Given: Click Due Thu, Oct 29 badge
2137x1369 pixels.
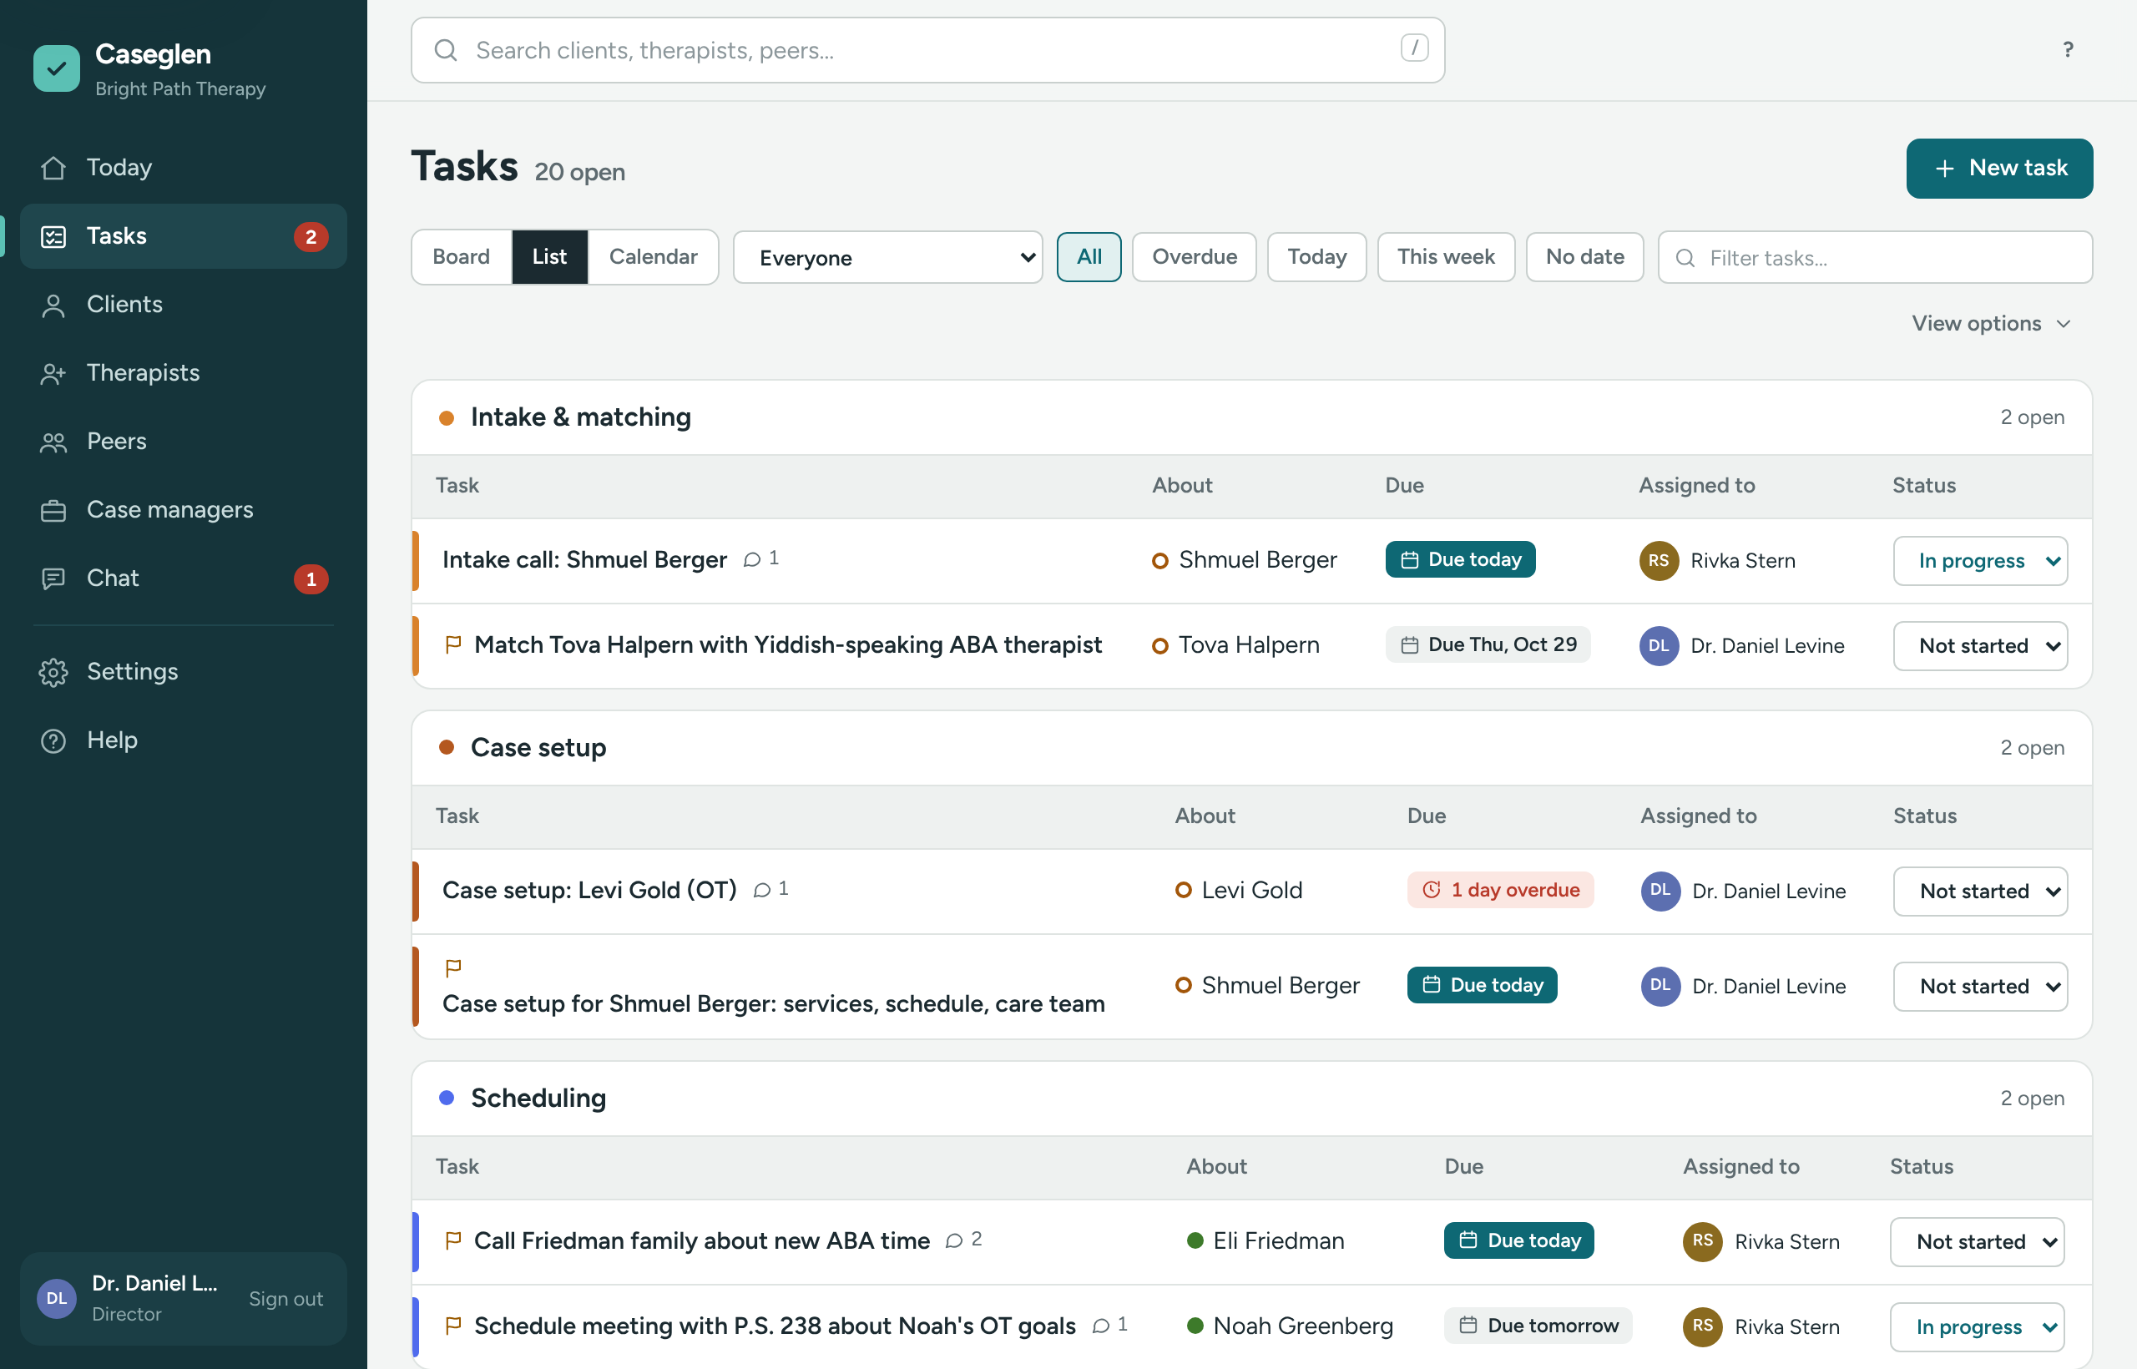Looking at the screenshot, I should point(1488,644).
